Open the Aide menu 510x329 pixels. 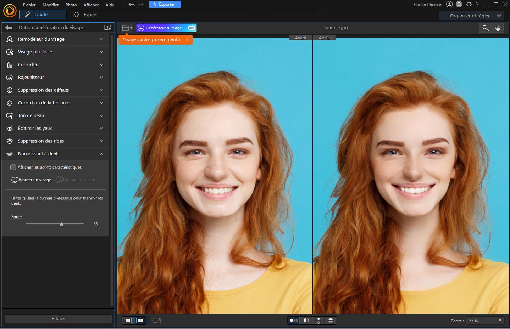[x=110, y=5]
